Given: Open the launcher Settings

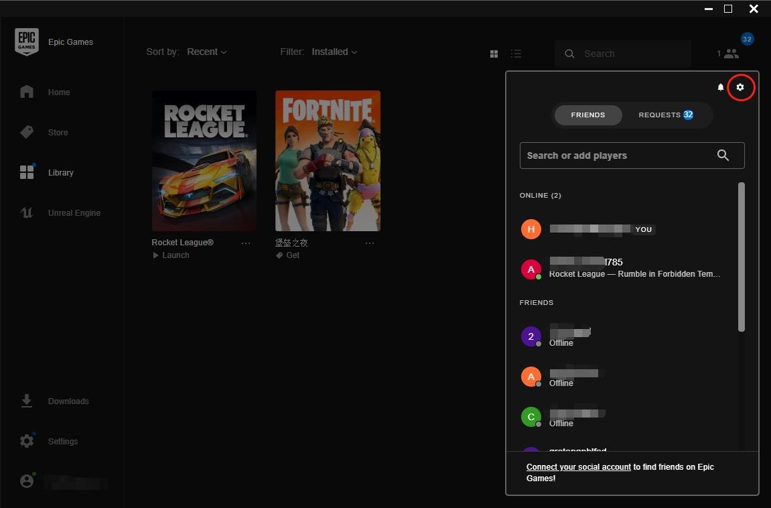Looking at the screenshot, I should [x=62, y=441].
